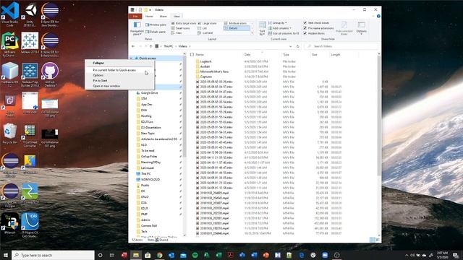Toggle Item check boxes option
The image size is (463, 260).
point(316,23)
